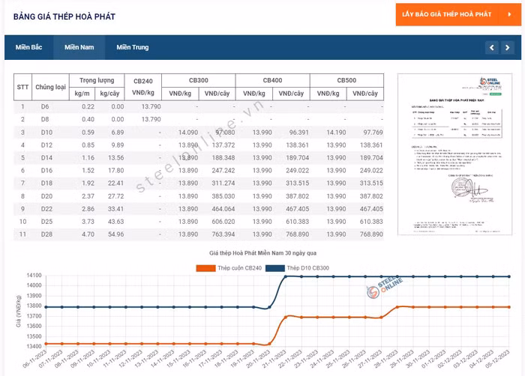Viewport: 525px width, 376px height.
Task: Select the D22 row label
Action: [x=46, y=209]
